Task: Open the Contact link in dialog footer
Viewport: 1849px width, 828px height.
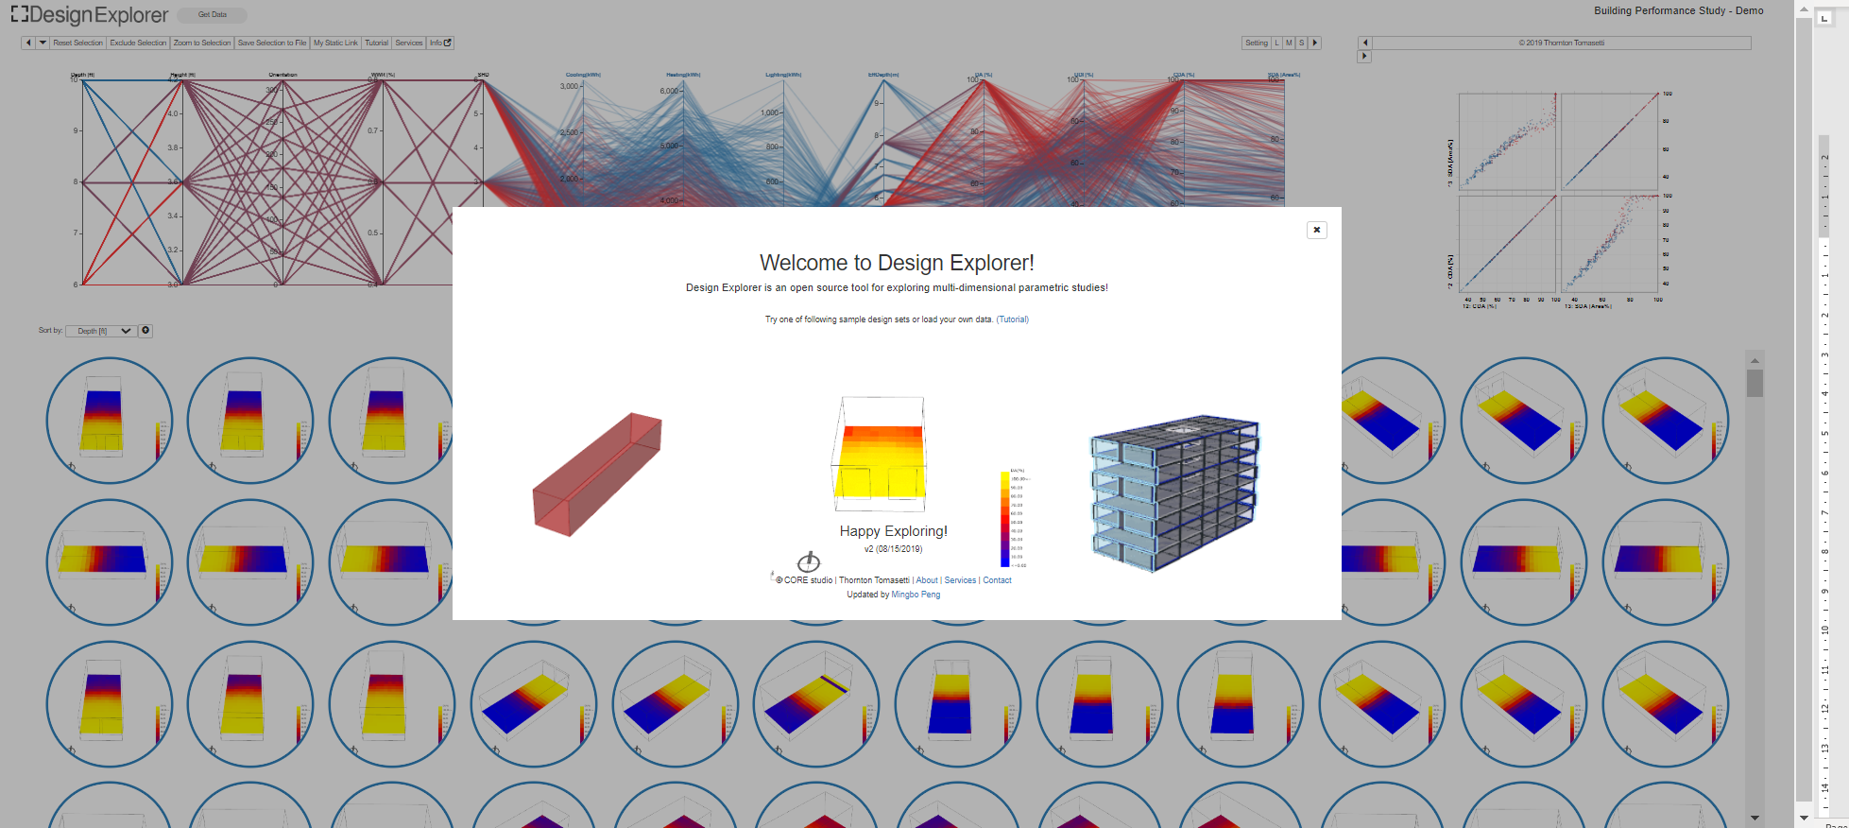Action: (997, 580)
